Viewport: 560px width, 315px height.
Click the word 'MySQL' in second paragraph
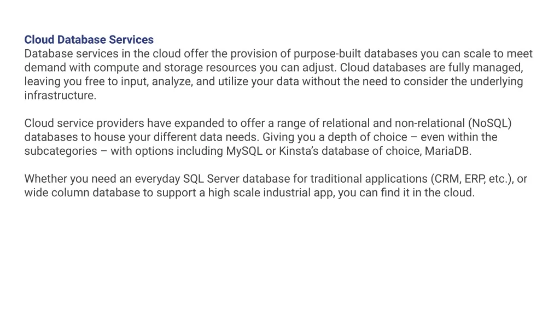(244, 151)
